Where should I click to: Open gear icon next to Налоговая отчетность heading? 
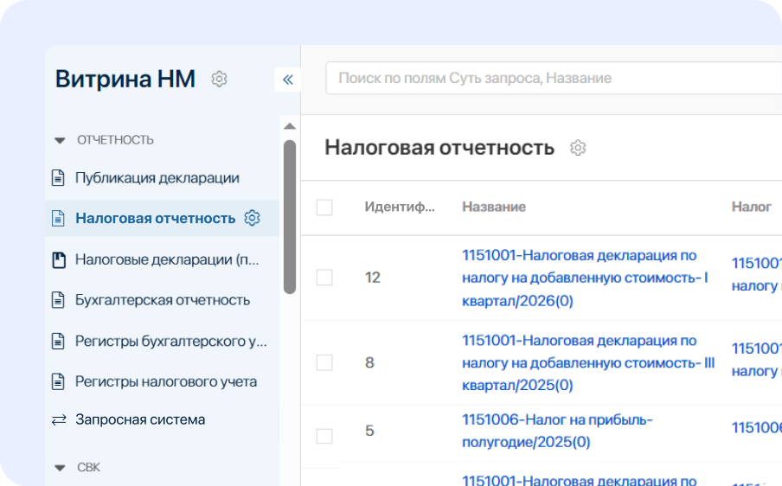tap(578, 148)
